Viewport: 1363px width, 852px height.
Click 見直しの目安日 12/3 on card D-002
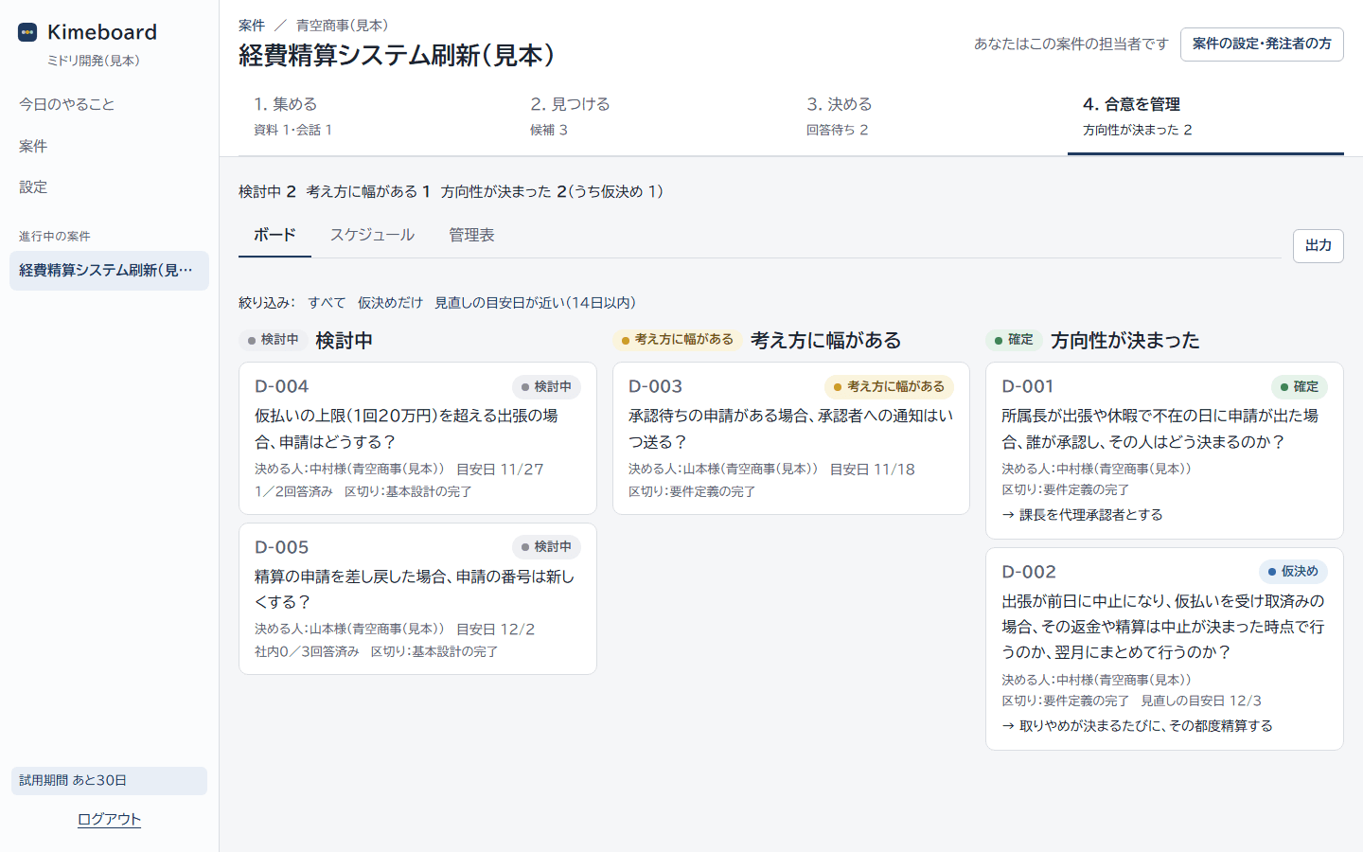[1201, 701]
